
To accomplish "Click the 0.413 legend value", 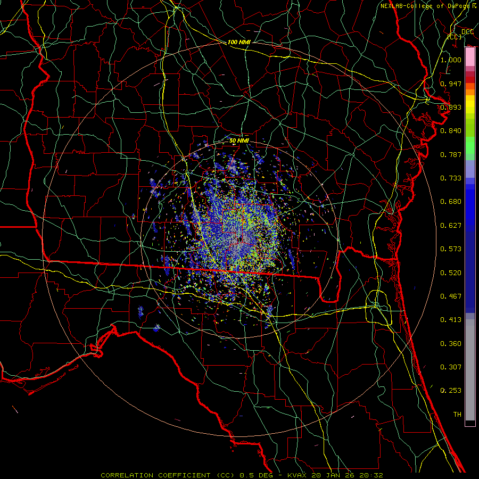I will (451, 320).
